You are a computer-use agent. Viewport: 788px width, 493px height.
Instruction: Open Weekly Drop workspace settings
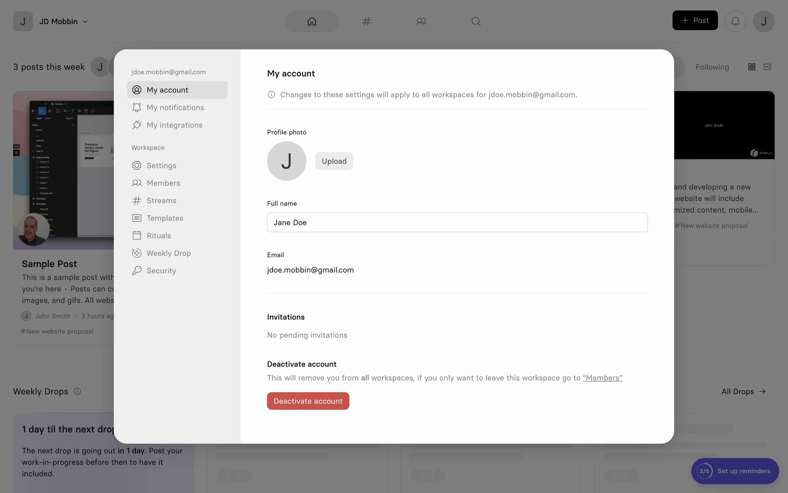pyautogui.click(x=168, y=253)
